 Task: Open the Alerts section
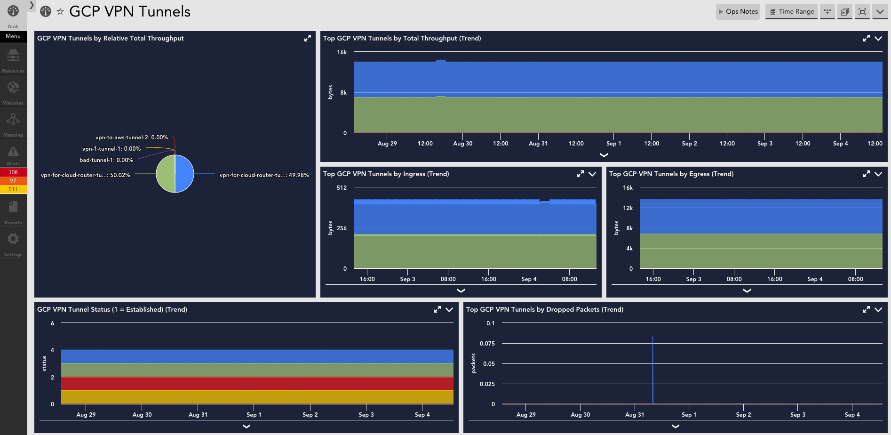pyautogui.click(x=13, y=155)
